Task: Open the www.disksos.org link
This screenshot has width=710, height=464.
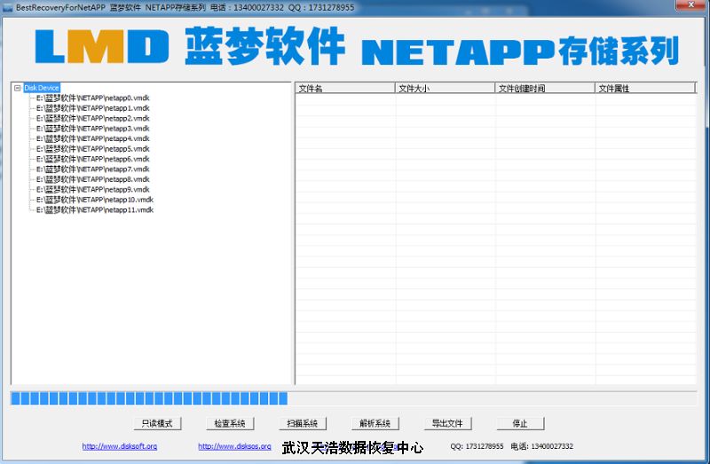Action: (x=234, y=446)
